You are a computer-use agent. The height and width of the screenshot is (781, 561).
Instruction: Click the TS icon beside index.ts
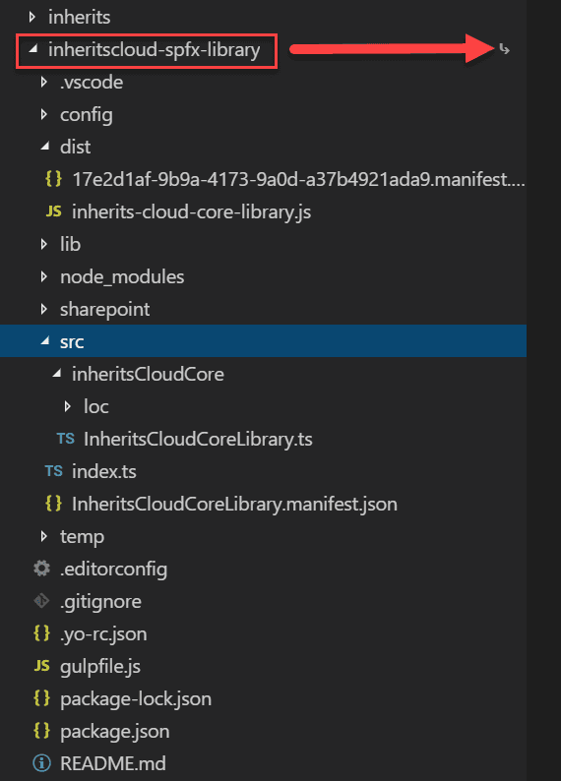(53, 471)
